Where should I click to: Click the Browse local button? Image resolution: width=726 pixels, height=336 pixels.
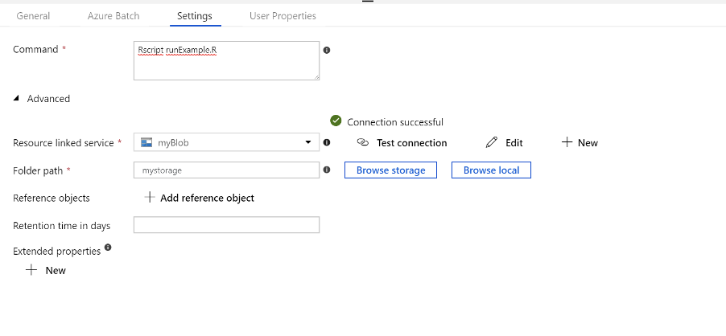(x=491, y=170)
